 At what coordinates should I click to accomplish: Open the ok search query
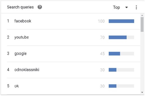17,86
